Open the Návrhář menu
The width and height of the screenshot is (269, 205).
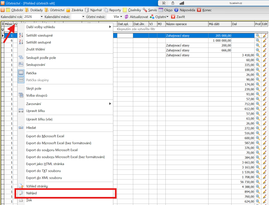(x=94, y=10)
